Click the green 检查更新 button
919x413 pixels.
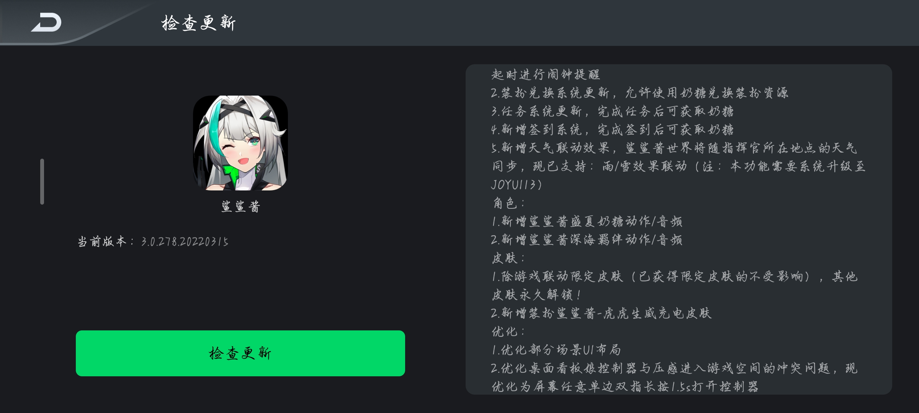click(x=240, y=353)
